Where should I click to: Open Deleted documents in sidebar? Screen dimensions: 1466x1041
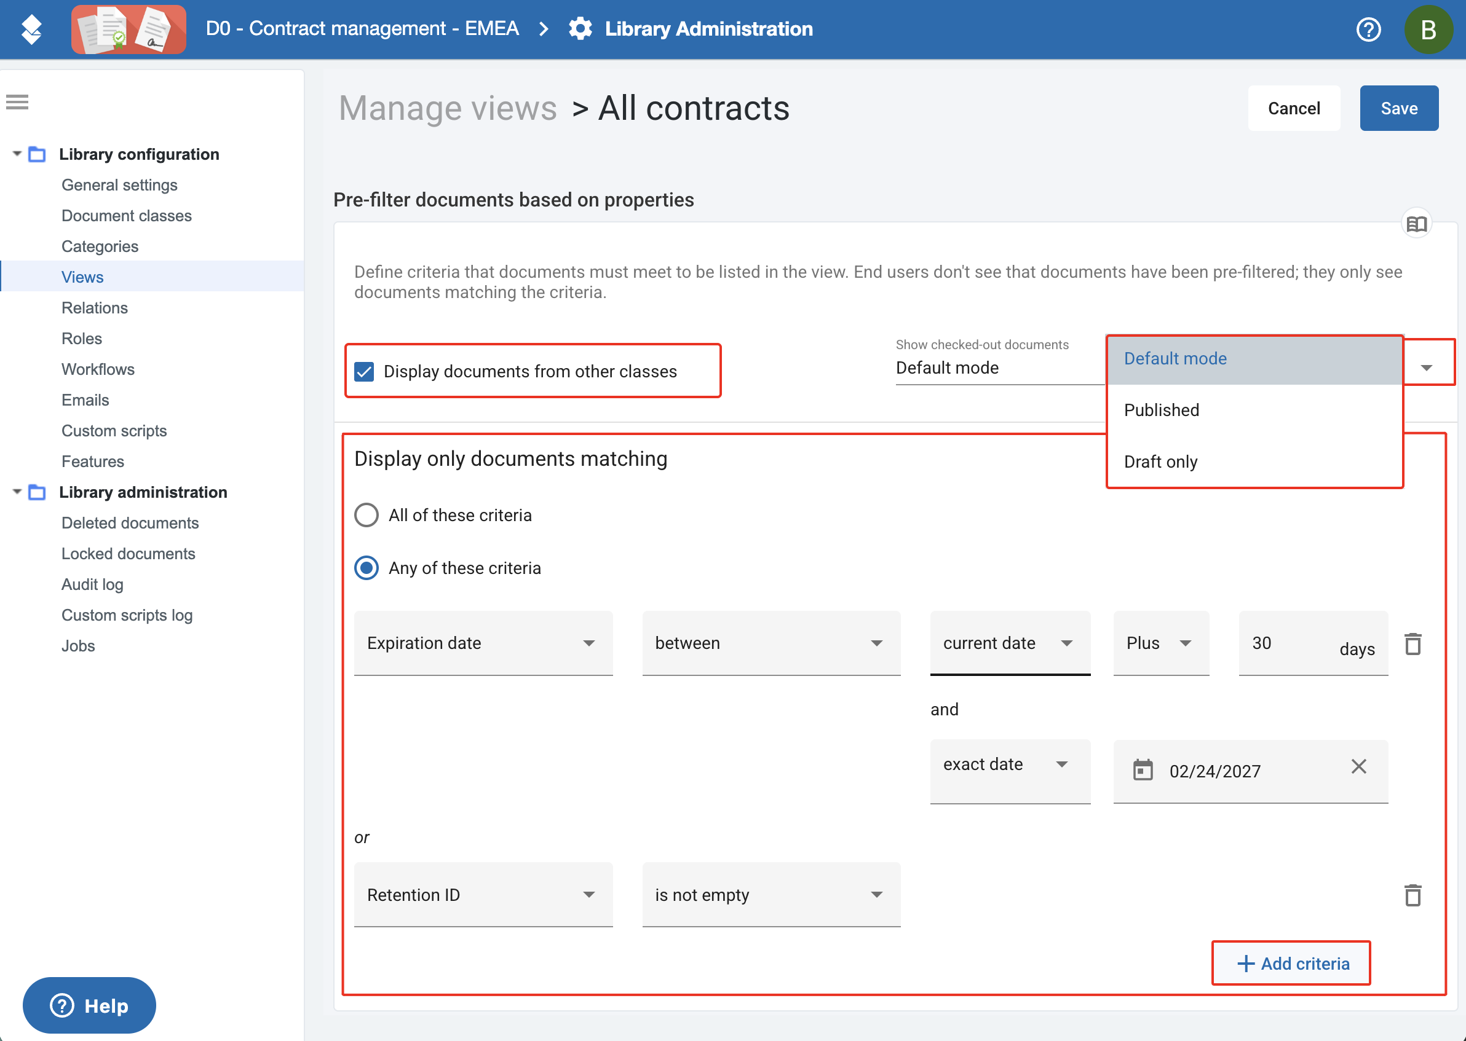pos(130,523)
